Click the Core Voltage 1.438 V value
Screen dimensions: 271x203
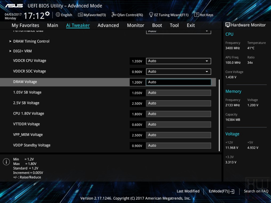pos(231,77)
